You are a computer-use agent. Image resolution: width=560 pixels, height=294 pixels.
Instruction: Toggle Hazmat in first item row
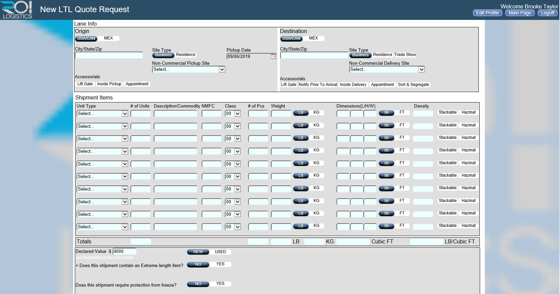coord(469,112)
